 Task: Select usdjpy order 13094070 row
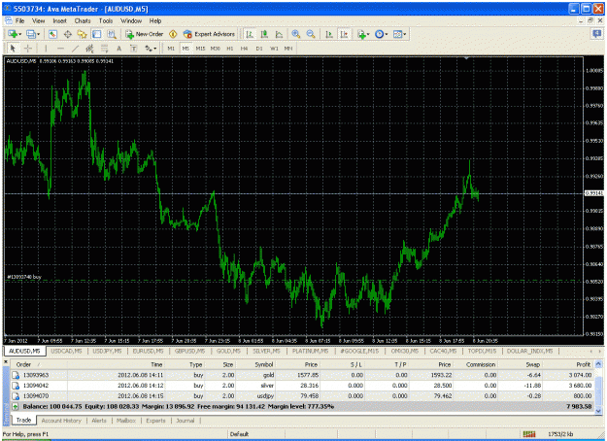(x=302, y=395)
